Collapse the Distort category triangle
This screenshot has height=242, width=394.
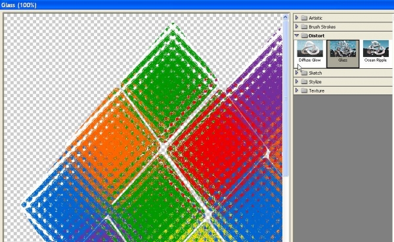pos(297,35)
